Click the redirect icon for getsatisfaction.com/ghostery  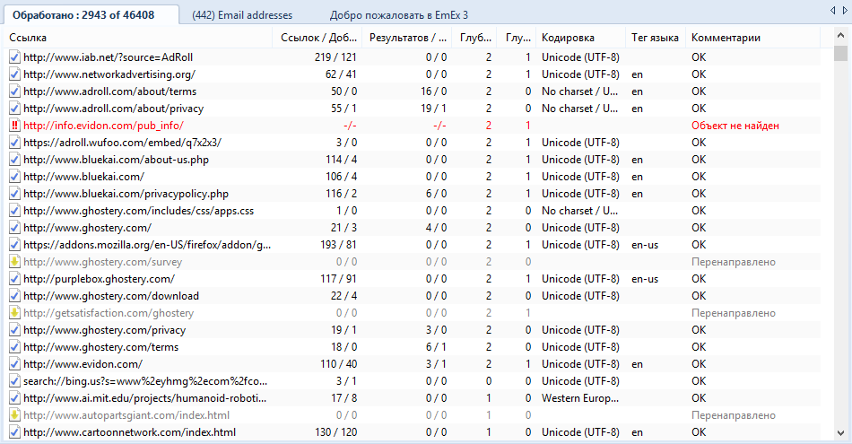(14, 313)
